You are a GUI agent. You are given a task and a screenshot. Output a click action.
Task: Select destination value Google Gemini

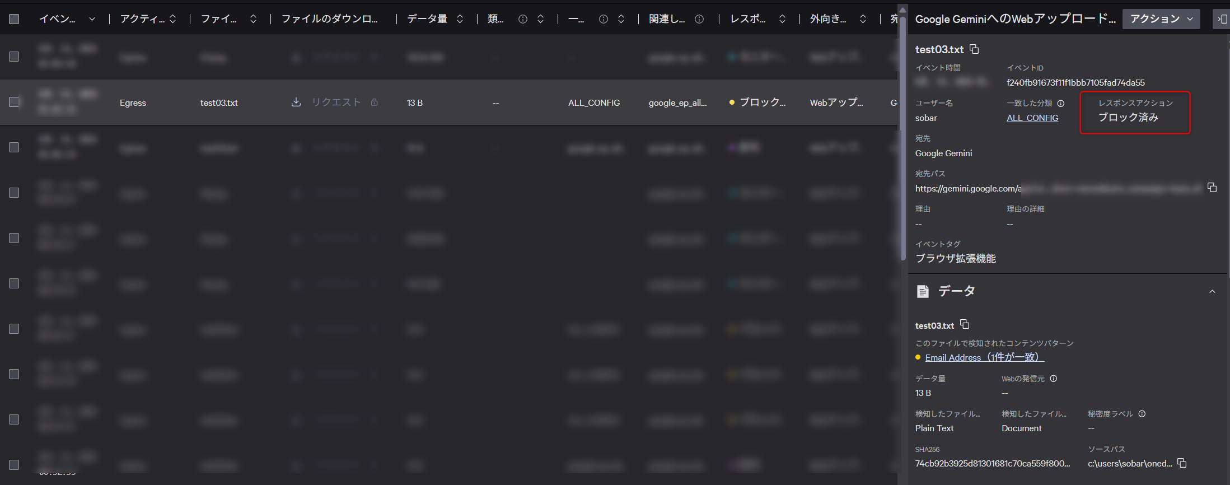point(943,153)
